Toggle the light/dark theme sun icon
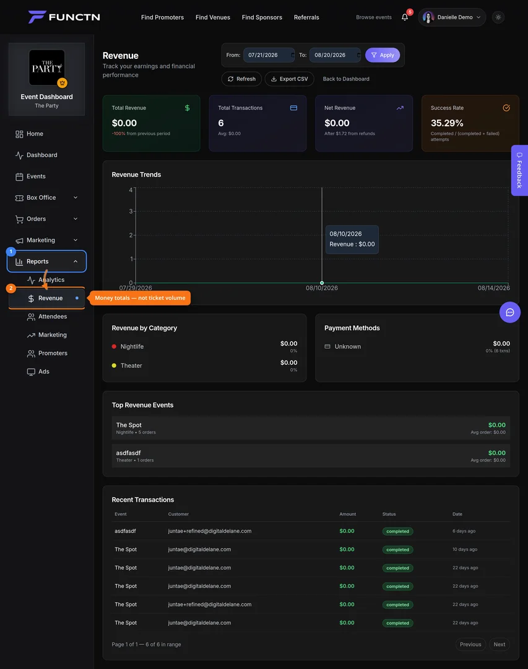528x669 pixels. coord(498,17)
